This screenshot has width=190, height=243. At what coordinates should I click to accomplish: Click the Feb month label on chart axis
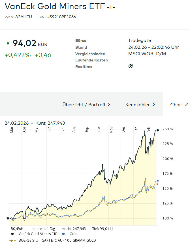tap(149, 129)
